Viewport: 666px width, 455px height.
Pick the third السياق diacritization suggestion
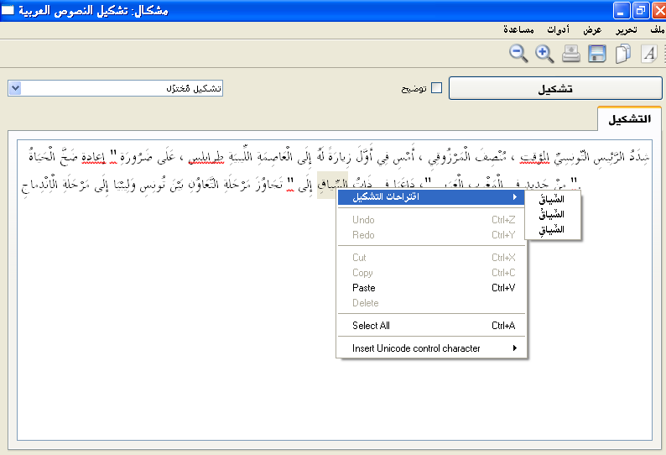552,230
